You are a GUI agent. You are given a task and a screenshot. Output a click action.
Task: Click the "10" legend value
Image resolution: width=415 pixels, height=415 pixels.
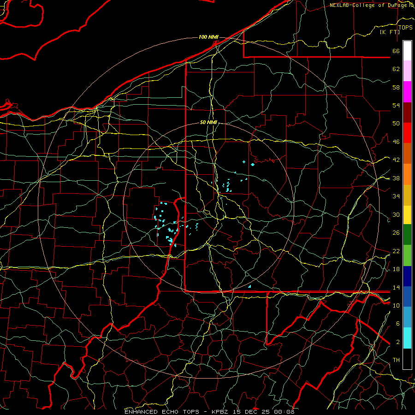pos(396,305)
